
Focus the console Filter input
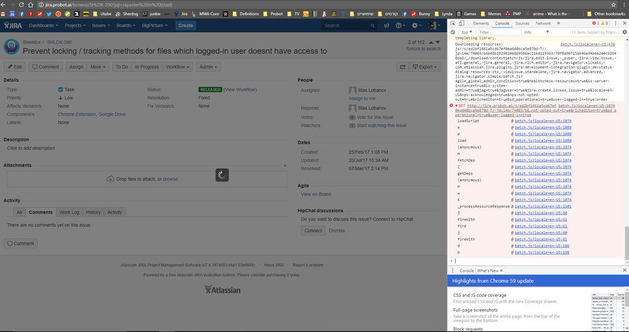(x=500, y=32)
